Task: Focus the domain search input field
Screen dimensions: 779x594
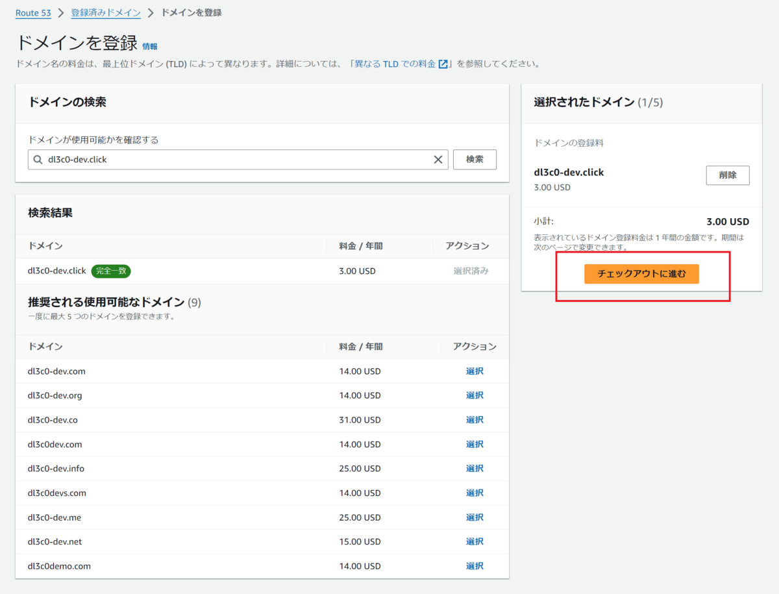Action: tap(238, 160)
